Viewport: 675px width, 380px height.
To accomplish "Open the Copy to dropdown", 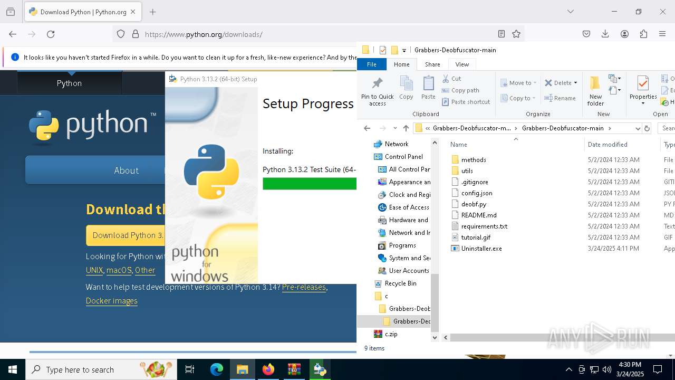I will (518, 98).
